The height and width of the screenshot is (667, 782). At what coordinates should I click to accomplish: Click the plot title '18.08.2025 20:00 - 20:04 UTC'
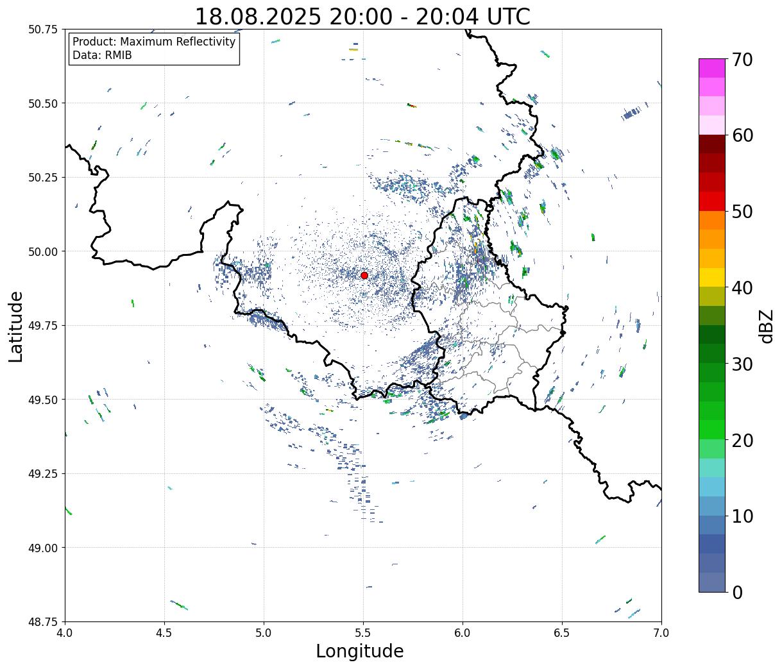pos(362,17)
